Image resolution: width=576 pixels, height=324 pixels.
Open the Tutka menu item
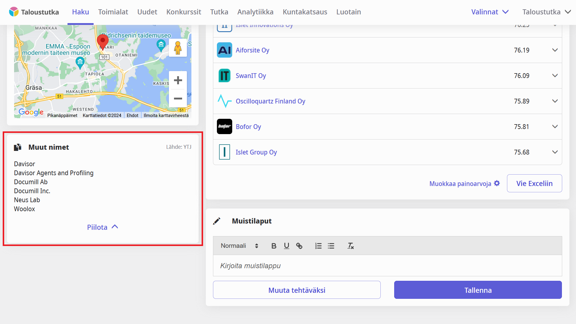(219, 12)
